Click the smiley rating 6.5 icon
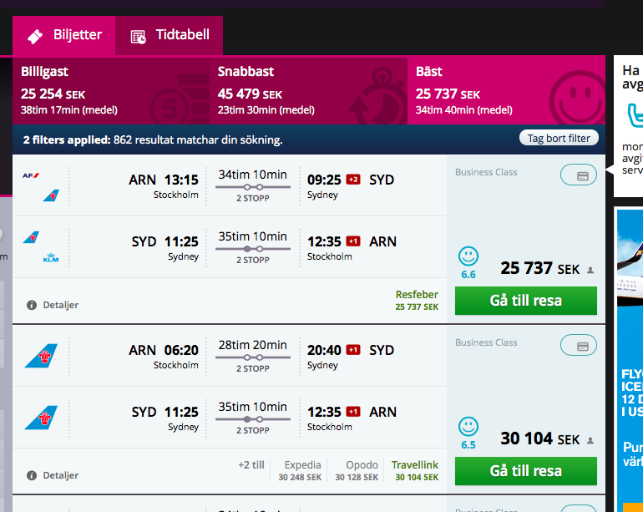643x512 pixels. tap(468, 426)
